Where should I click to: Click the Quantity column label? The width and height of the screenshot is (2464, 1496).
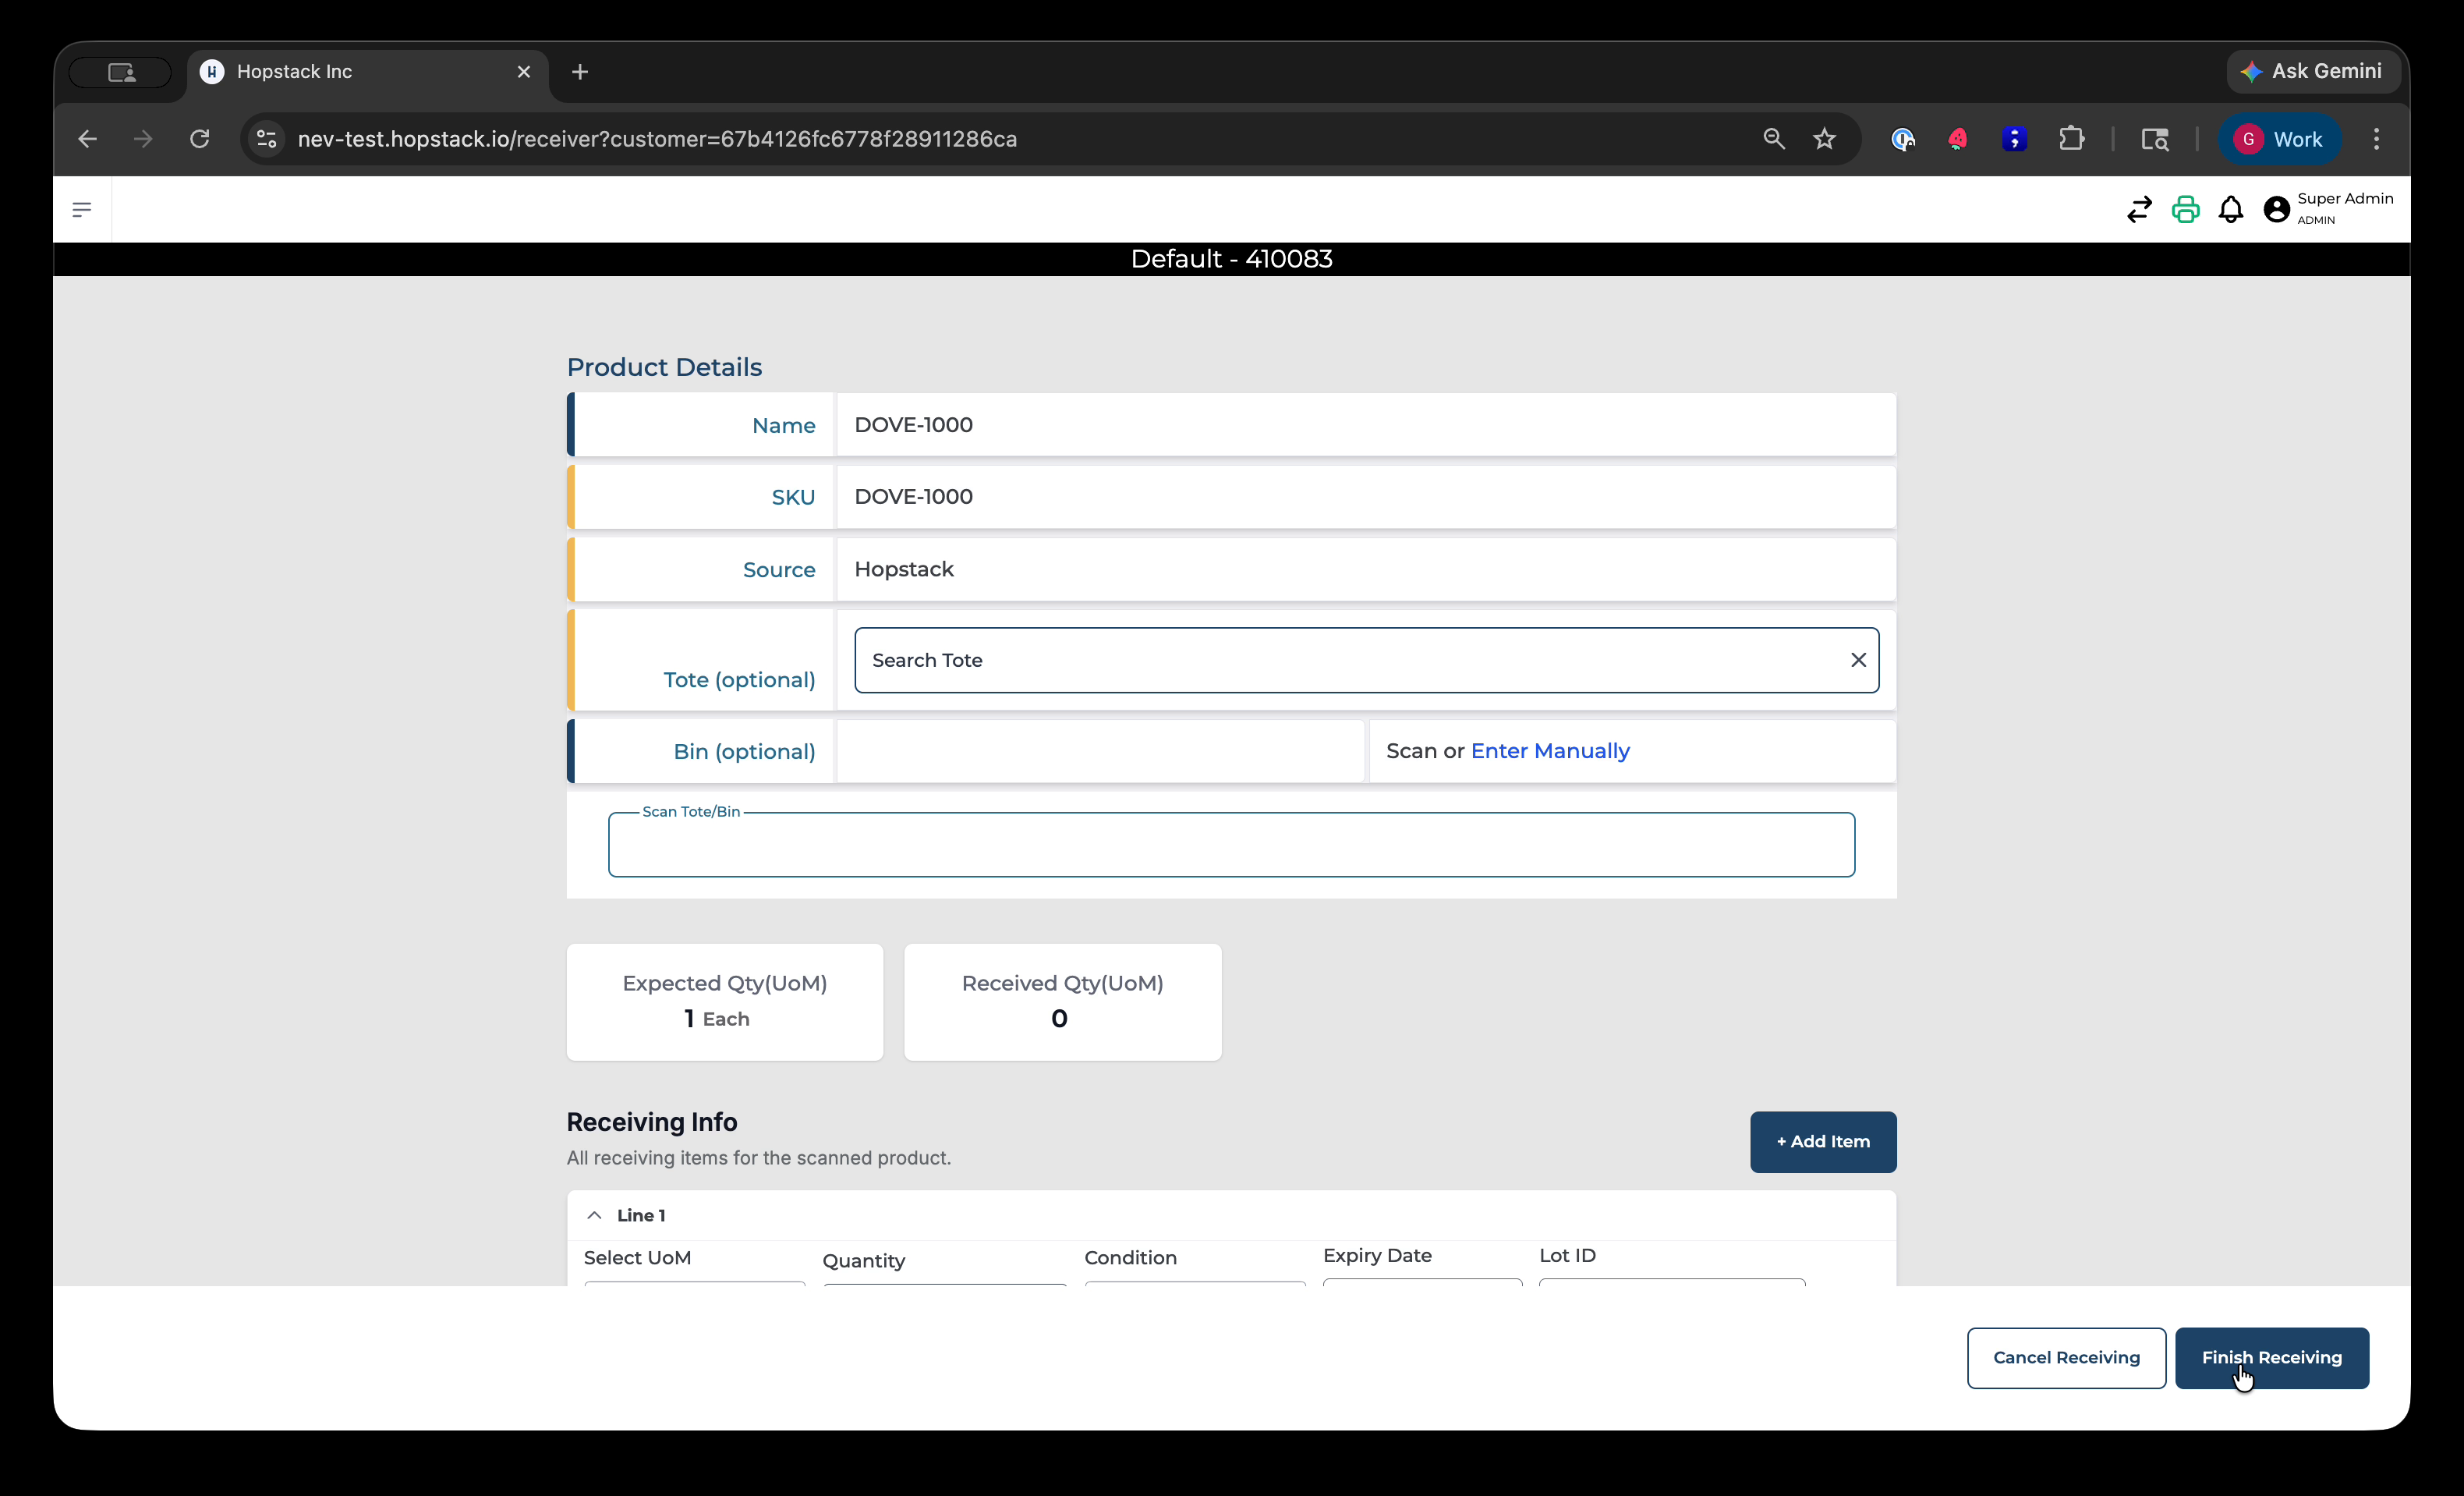863,1261
